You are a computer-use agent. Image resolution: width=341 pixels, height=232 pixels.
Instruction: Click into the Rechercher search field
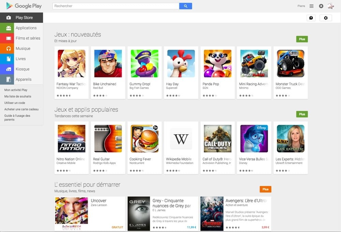point(116,6)
